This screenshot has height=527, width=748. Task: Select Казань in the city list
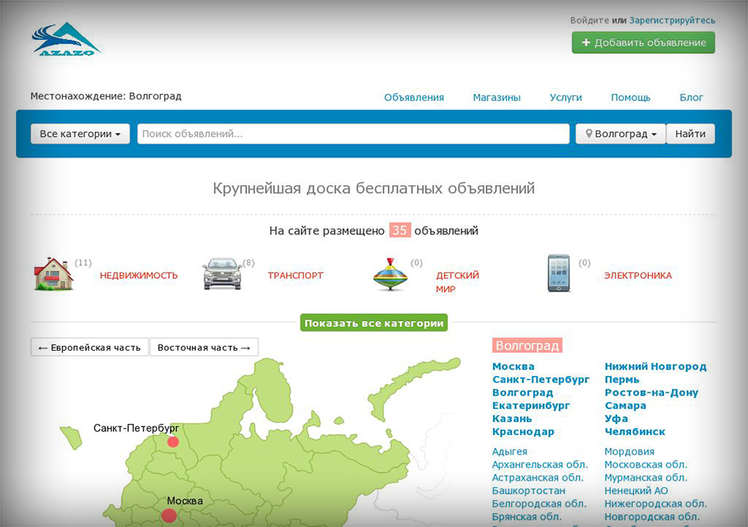pyautogui.click(x=512, y=418)
